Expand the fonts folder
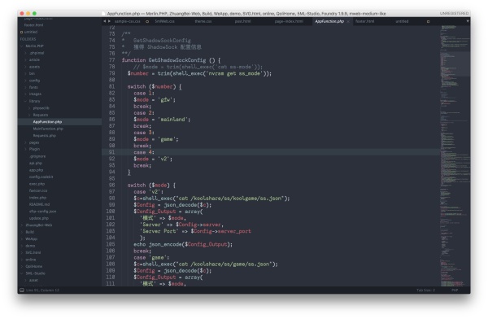Viewport: 488px width, 319px height. point(25,87)
